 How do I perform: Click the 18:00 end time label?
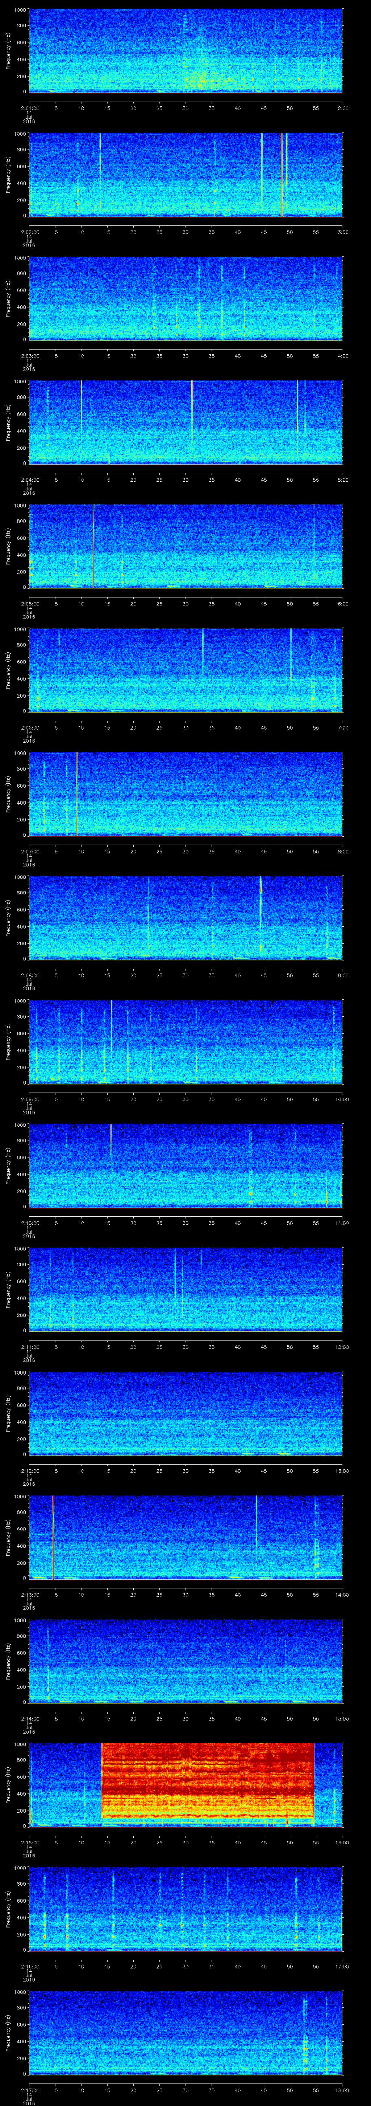pyautogui.click(x=342, y=2090)
